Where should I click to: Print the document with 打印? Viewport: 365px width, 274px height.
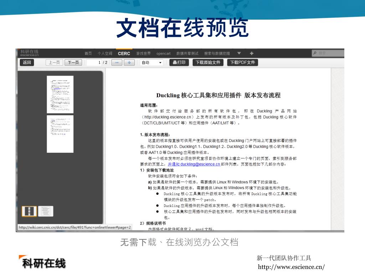click(179, 62)
